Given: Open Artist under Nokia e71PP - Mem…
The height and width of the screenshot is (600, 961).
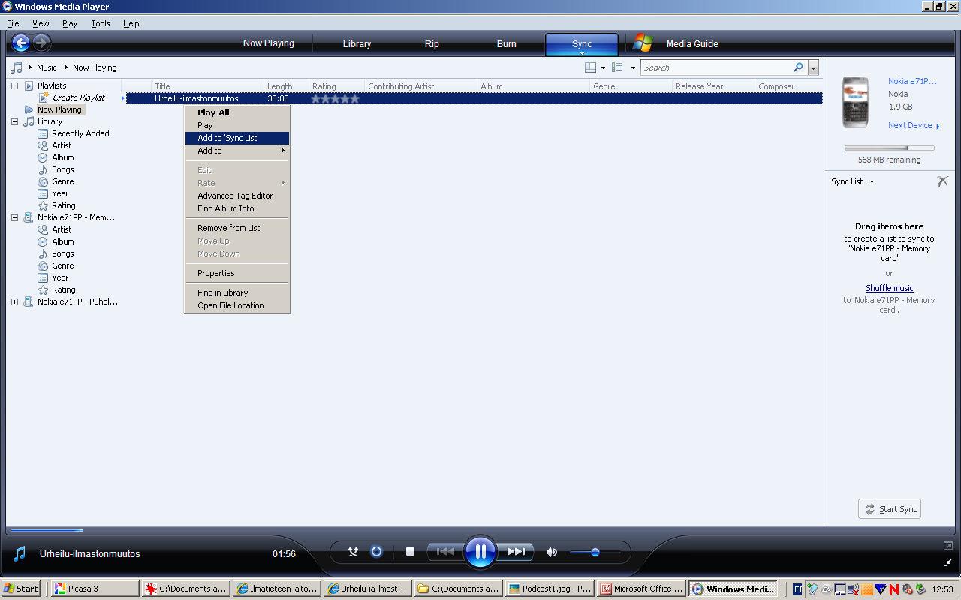Looking at the screenshot, I should pos(62,229).
